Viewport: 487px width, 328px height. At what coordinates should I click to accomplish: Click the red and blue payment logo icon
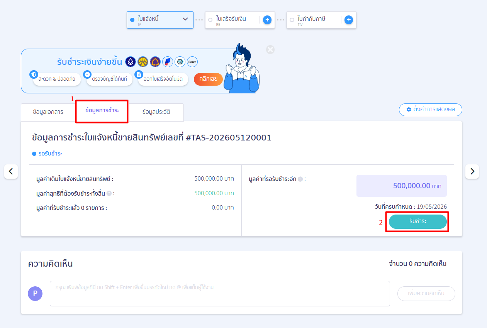[x=168, y=62]
